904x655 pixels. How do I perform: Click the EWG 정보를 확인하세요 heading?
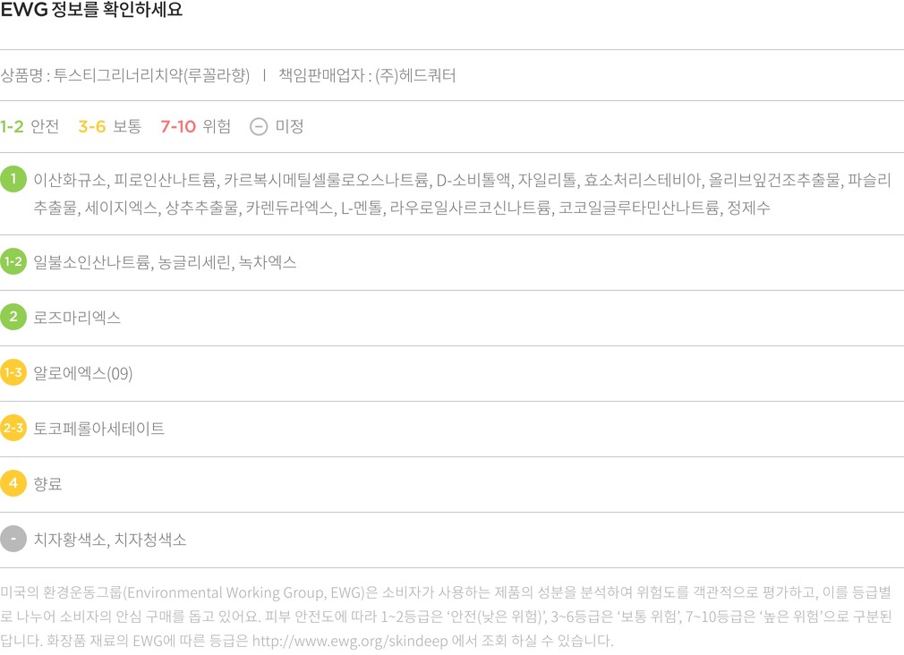point(91,10)
